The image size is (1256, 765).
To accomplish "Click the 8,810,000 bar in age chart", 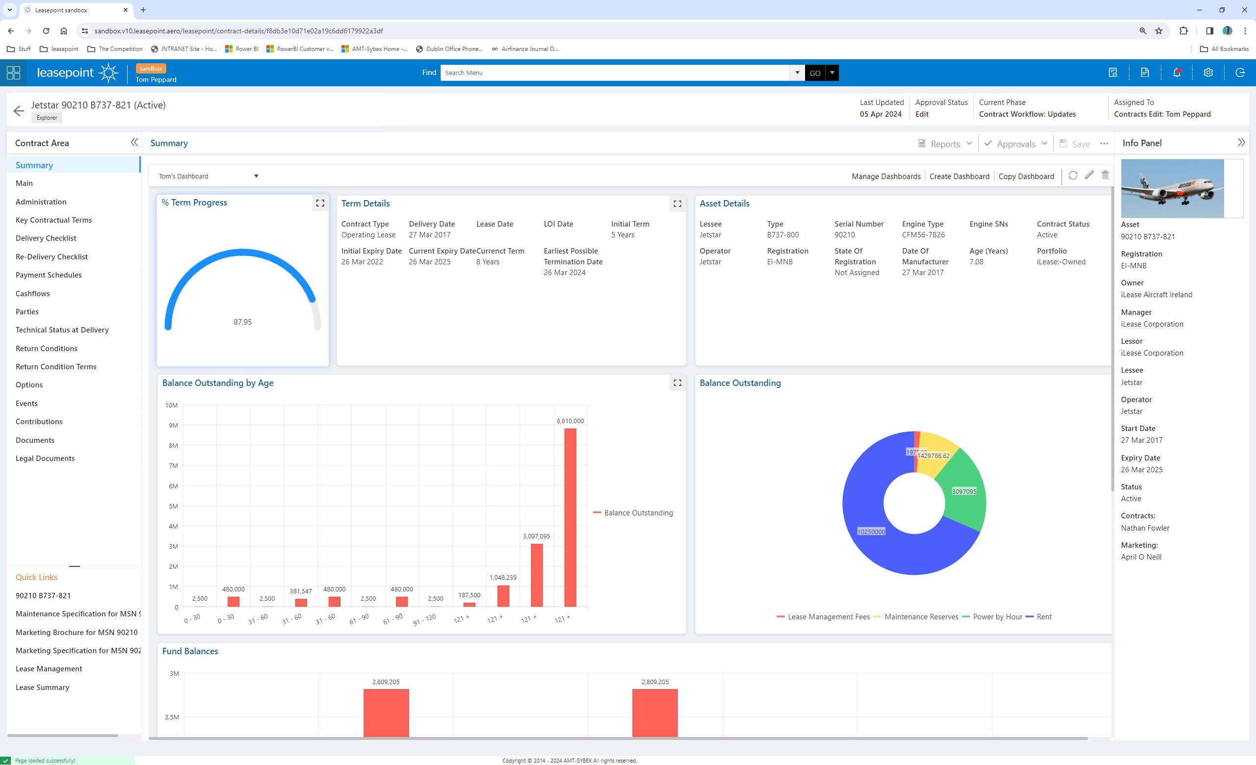I will tap(570, 517).
